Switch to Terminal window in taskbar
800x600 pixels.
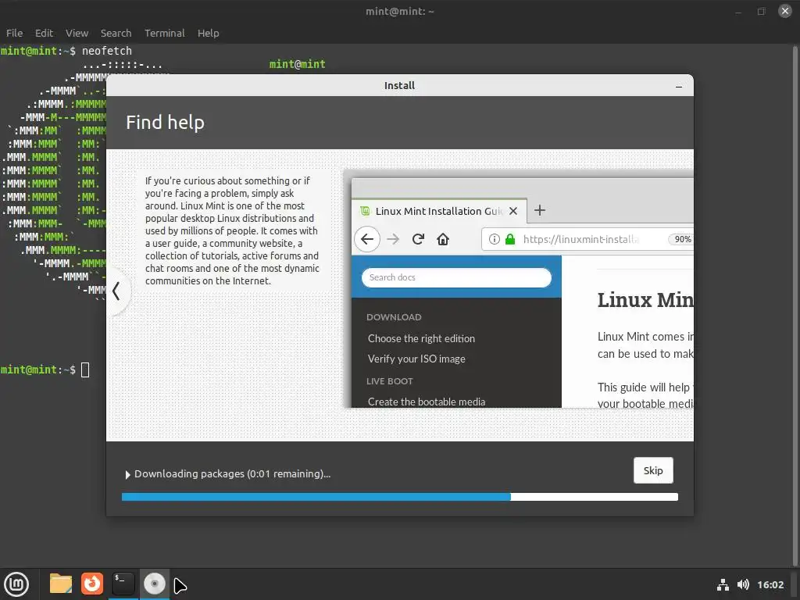[x=123, y=584]
